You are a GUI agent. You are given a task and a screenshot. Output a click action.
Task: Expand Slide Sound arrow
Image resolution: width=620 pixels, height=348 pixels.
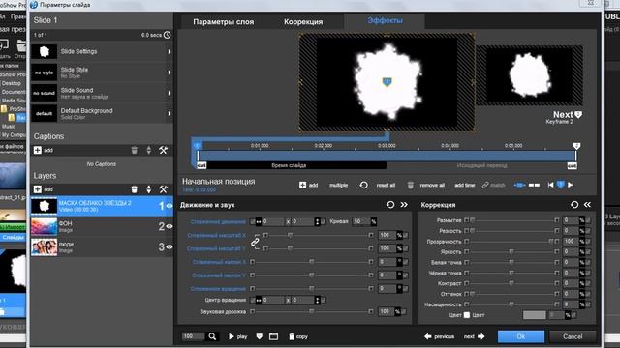click(x=170, y=93)
